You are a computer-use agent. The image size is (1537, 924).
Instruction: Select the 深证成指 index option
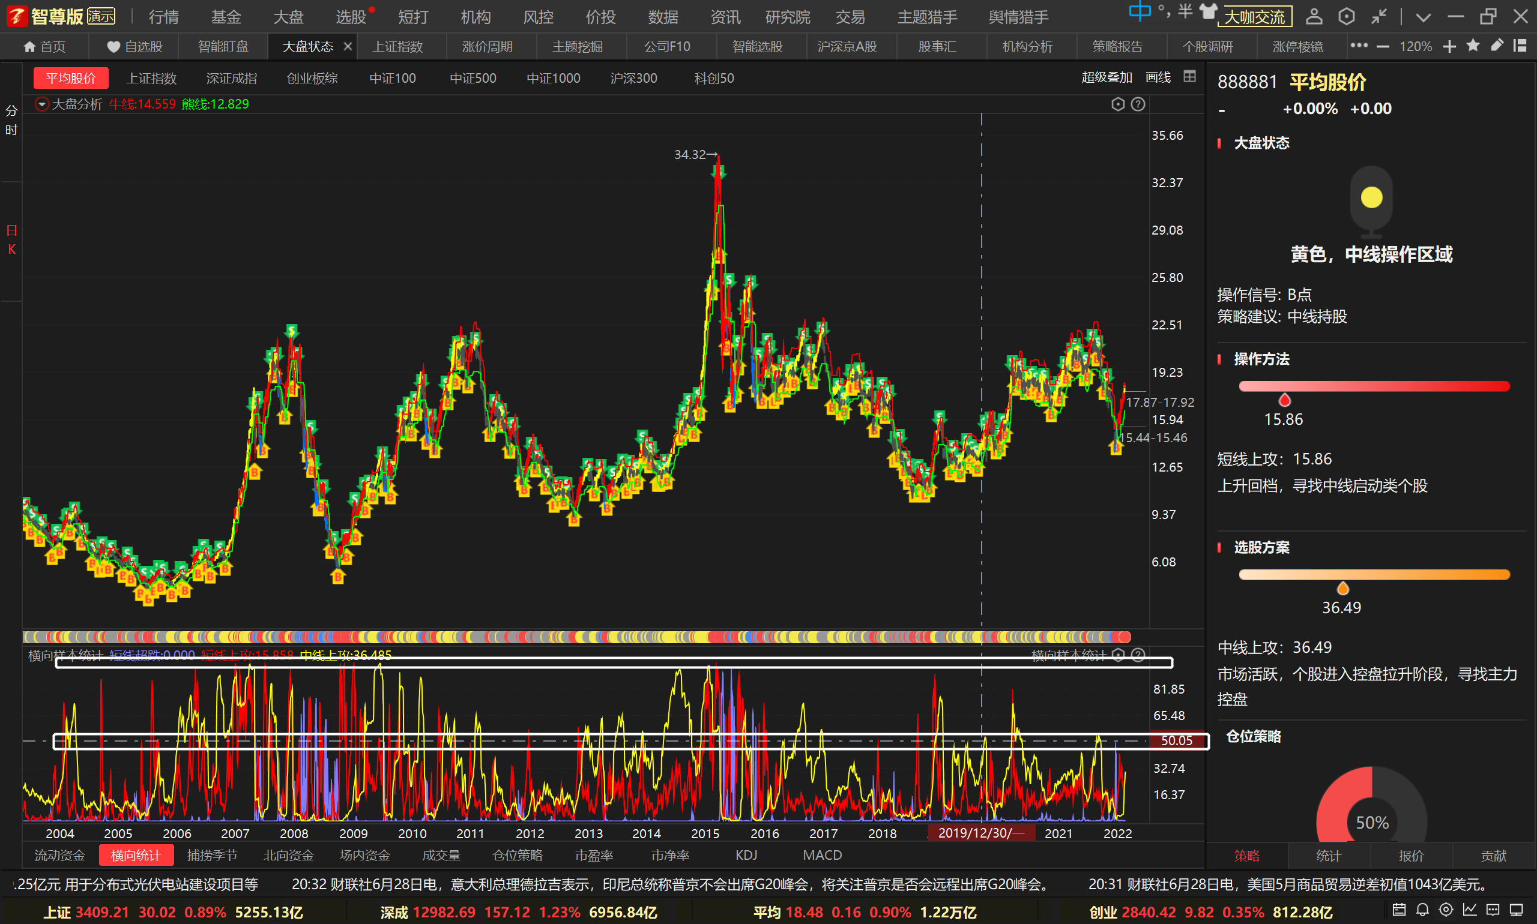tap(231, 78)
